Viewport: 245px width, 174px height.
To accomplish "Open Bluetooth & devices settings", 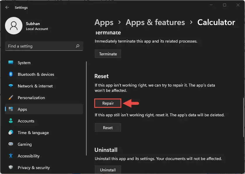I will click(x=44, y=74).
